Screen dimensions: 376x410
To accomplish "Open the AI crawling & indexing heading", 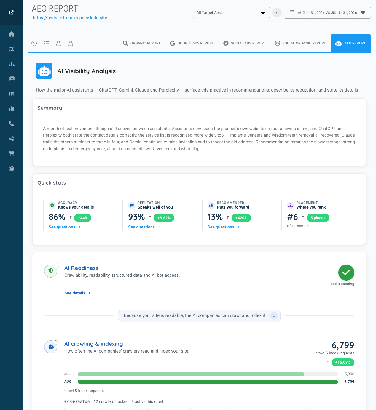I will click(94, 344).
